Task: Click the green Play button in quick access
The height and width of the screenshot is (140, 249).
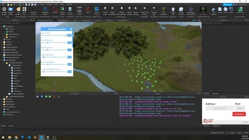Action: click(x=20, y=5)
